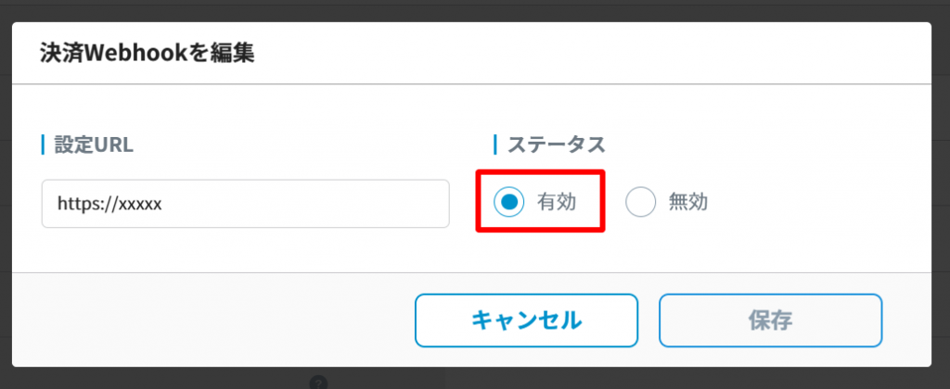Select the 有効 radio button
The image size is (950, 389).
point(508,201)
